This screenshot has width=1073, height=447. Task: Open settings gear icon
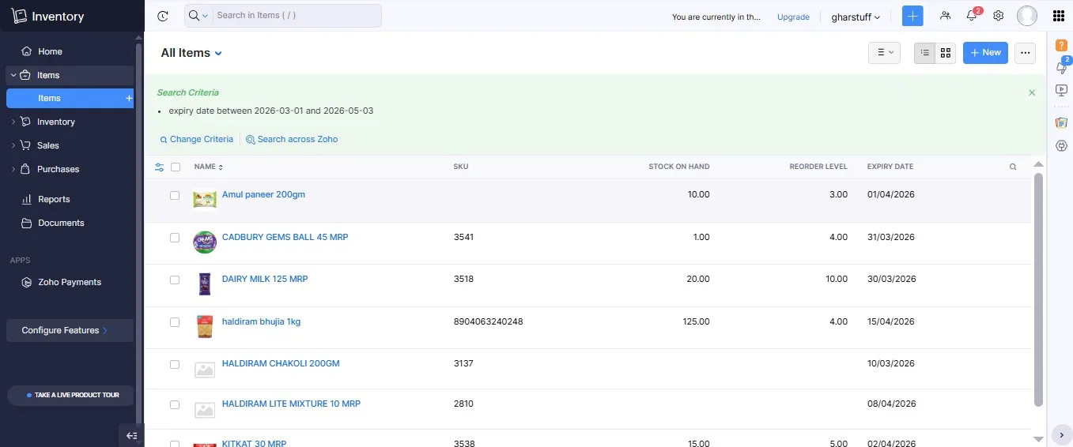coord(999,16)
